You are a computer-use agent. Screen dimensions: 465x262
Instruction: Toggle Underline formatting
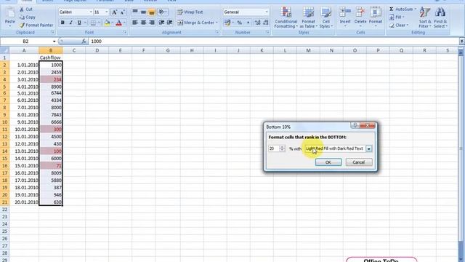[x=79, y=23]
